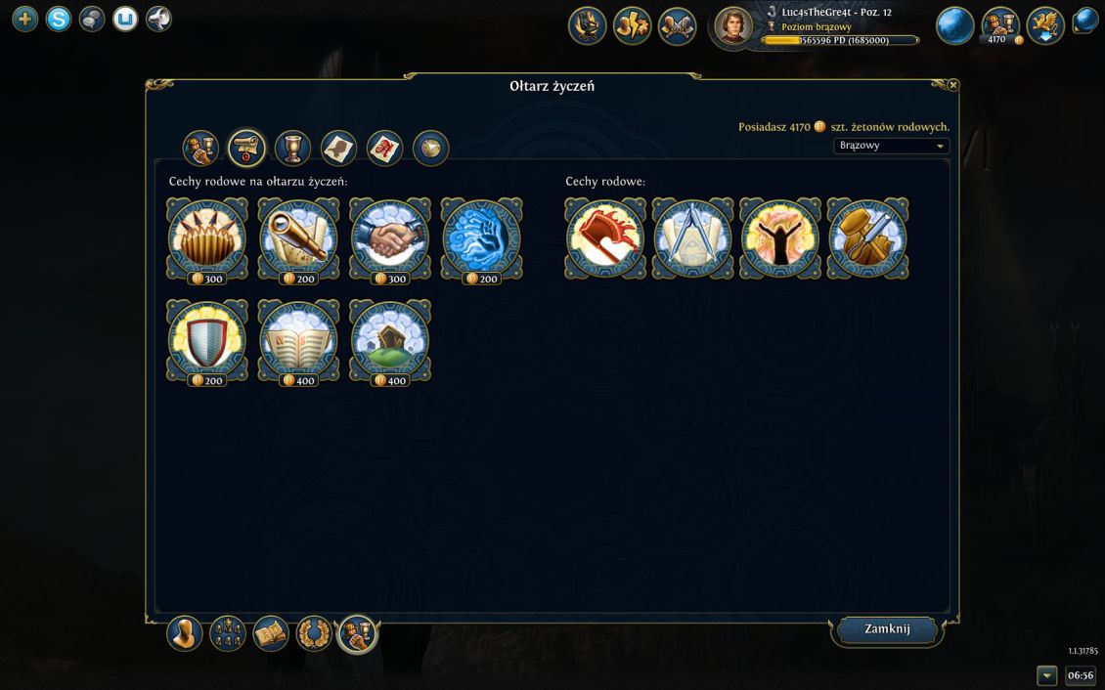The height and width of the screenshot is (690, 1105).
Task: Click the hammer and tools owned trait
Action: point(867,237)
